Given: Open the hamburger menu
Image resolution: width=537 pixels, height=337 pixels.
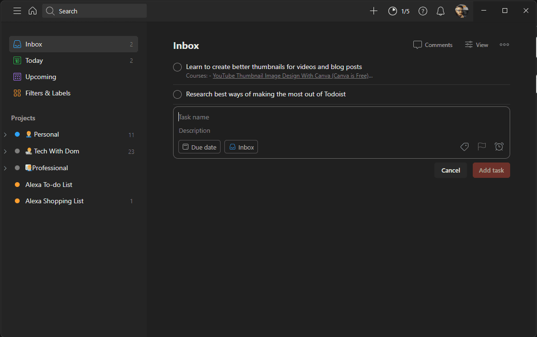Looking at the screenshot, I should pos(17,11).
